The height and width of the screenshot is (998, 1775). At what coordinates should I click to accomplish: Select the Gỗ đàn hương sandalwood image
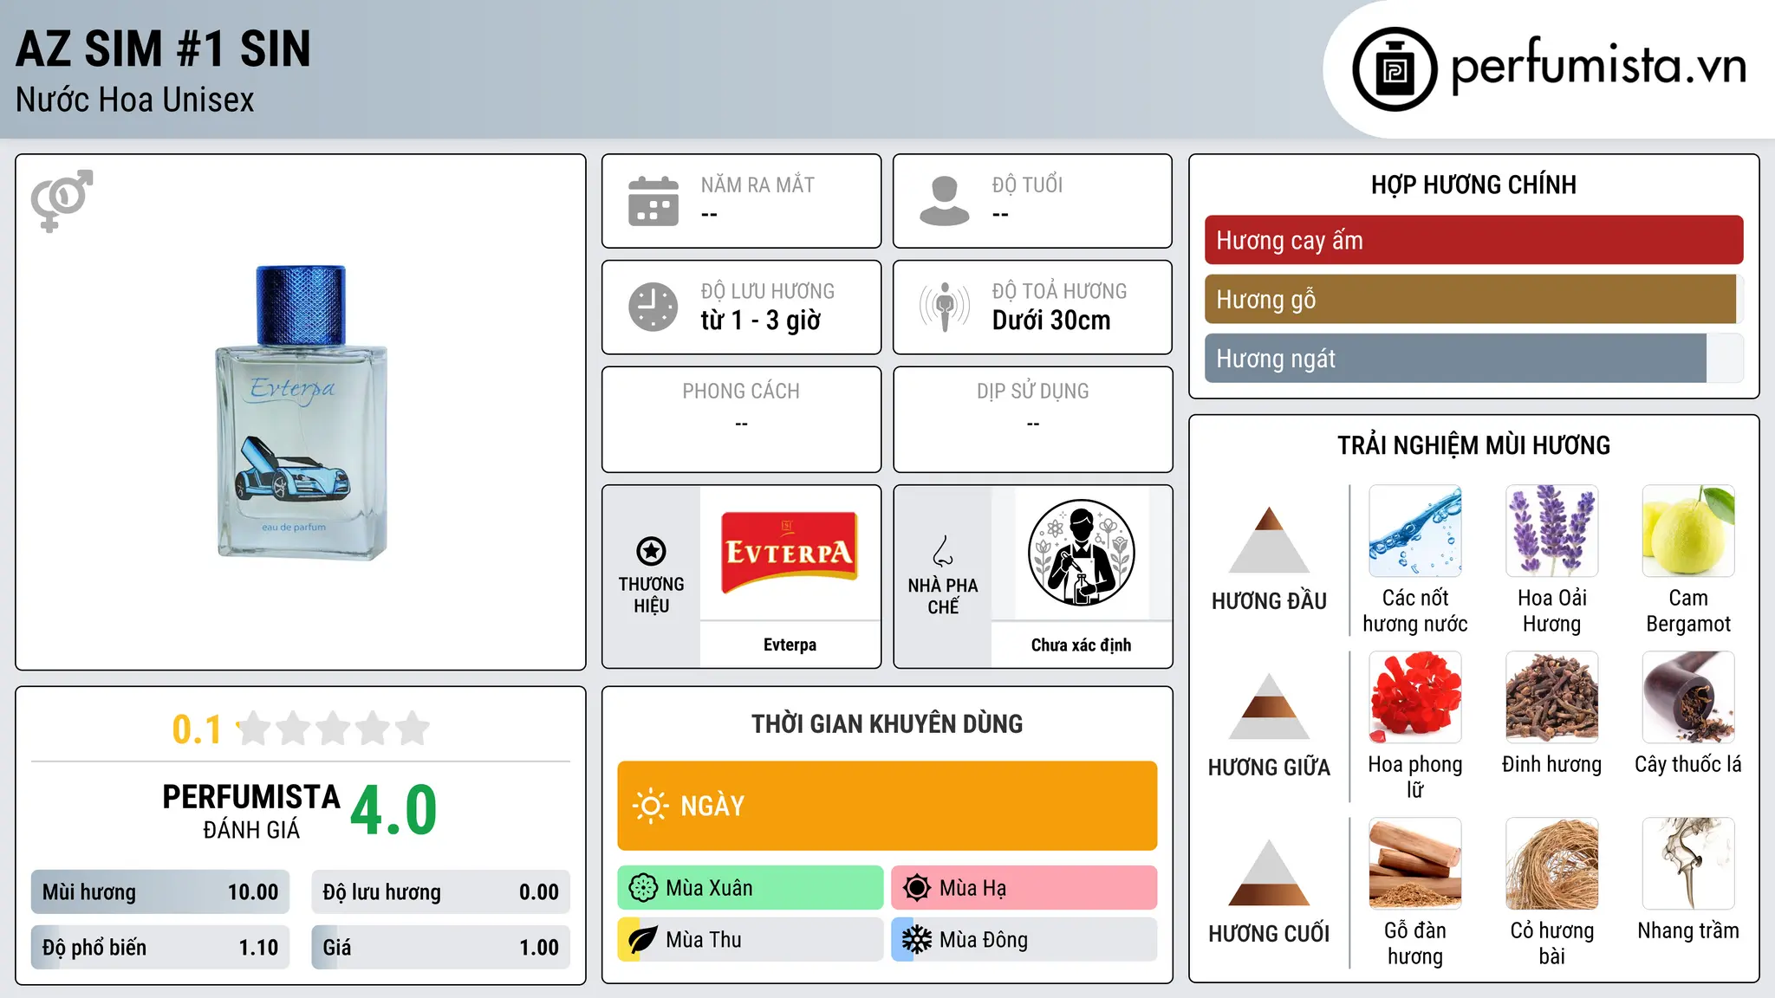[x=1415, y=864]
